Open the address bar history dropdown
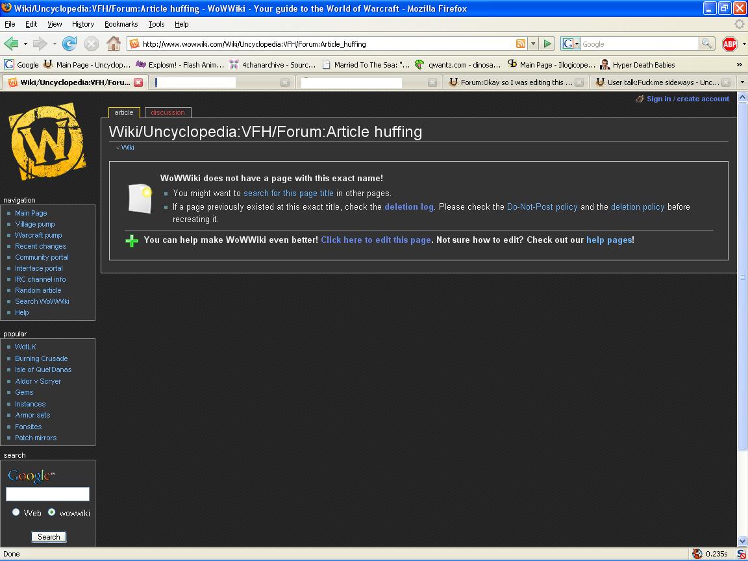The height and width of the screenshot is (561, 748). (x=533, y=44)
